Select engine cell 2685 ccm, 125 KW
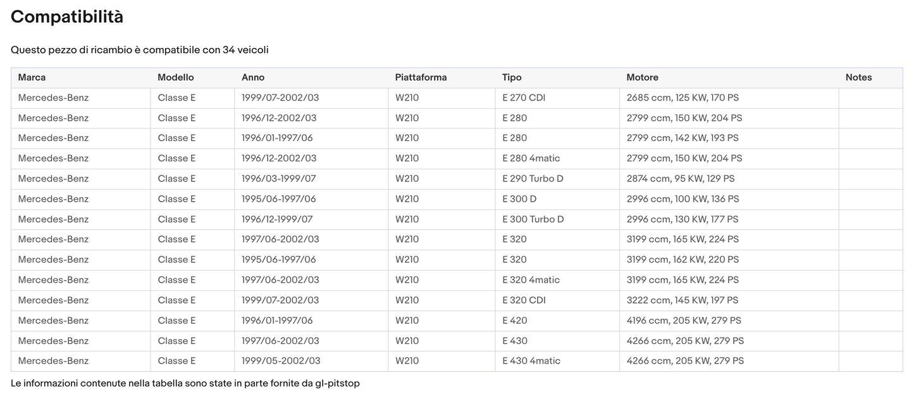 (682, 98)
